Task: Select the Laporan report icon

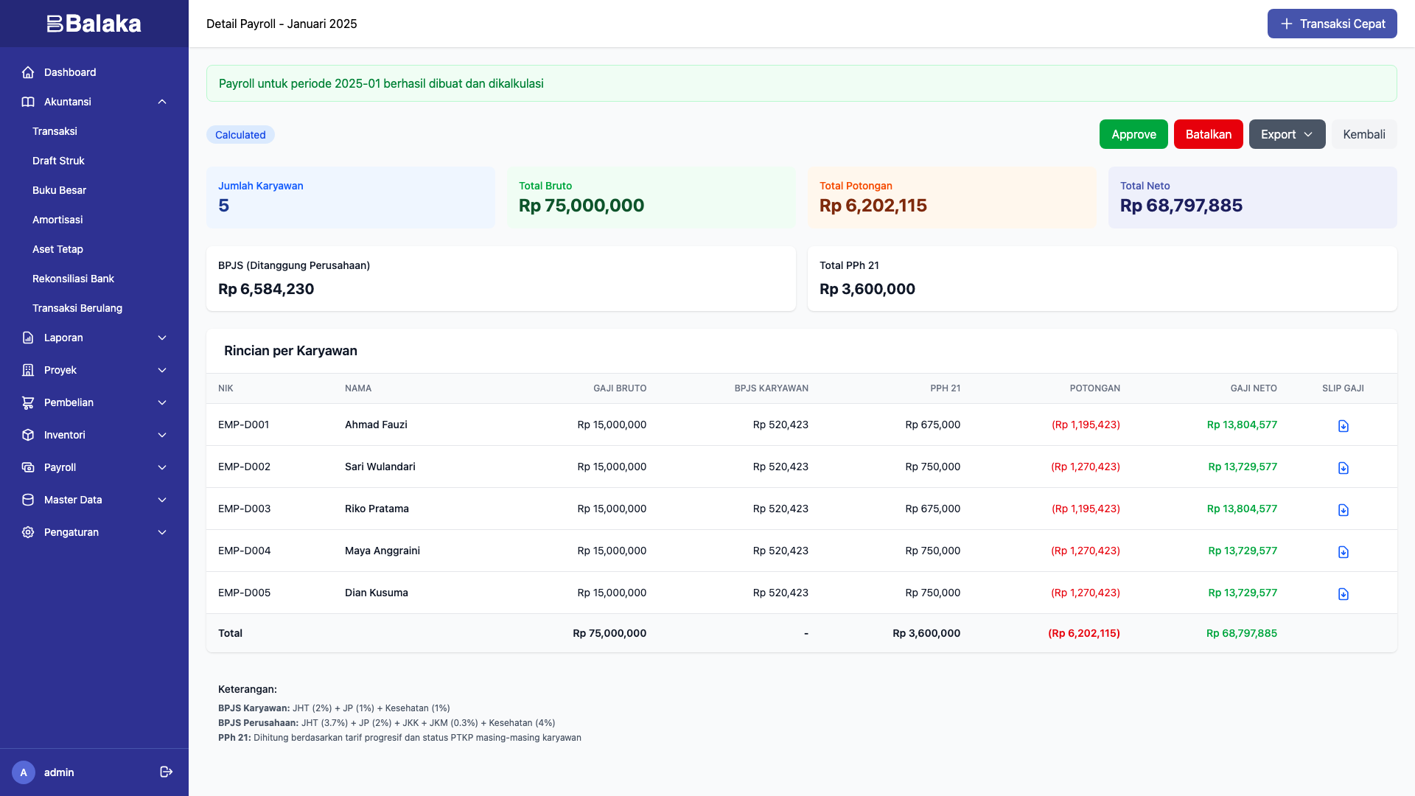Action: pos(28,338)
